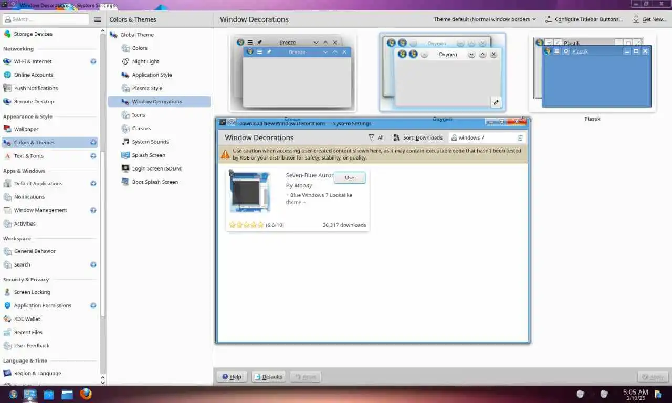
Task: Click the star rating of Seven-Blue Aurorae
Action: [x=246, y=225]
